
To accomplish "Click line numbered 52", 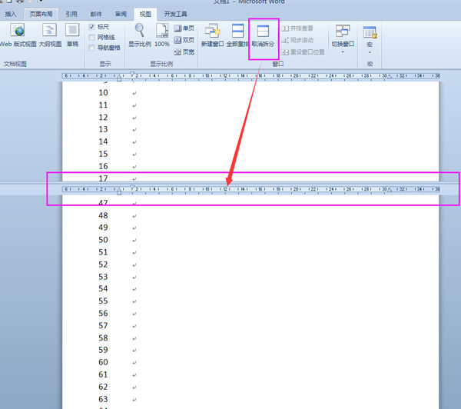I will 103,264.
